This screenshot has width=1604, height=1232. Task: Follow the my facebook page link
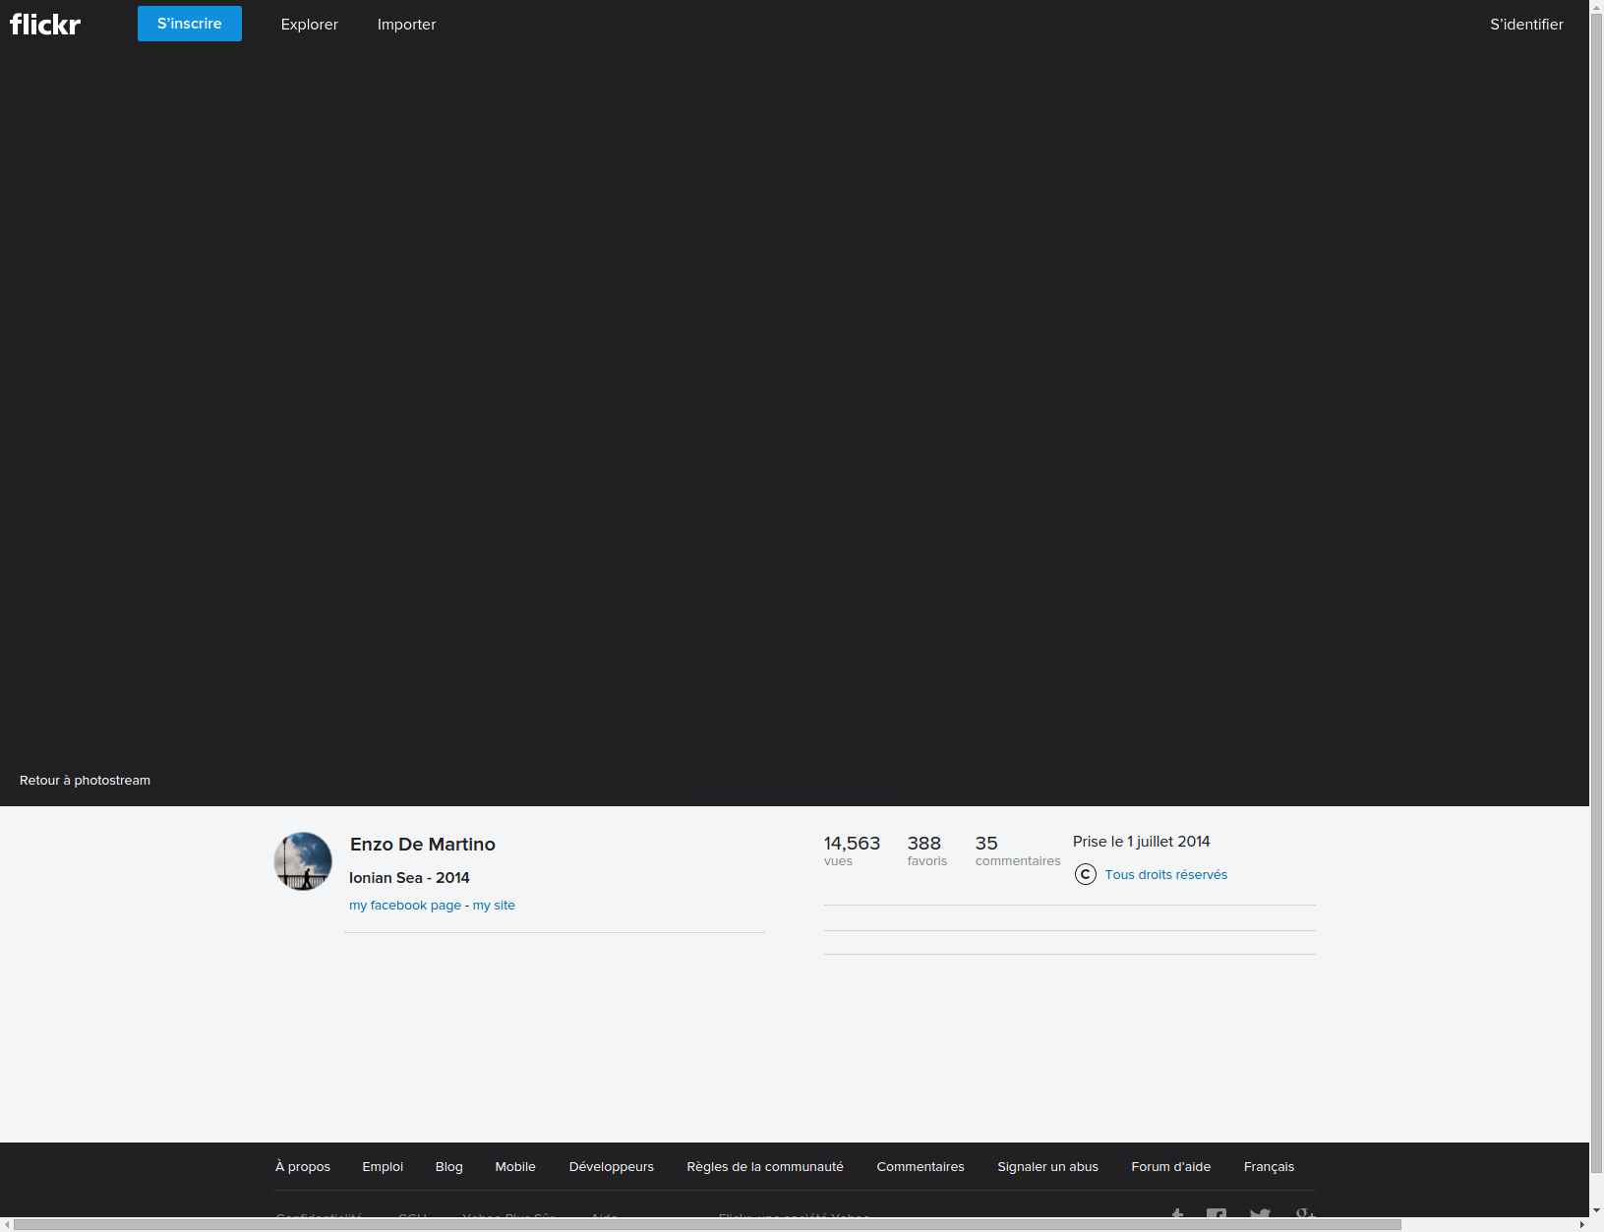tap(404, 906)
